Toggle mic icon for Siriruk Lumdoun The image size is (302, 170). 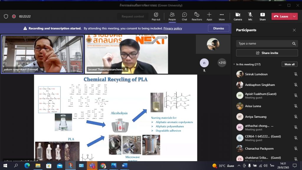[296, 74]
